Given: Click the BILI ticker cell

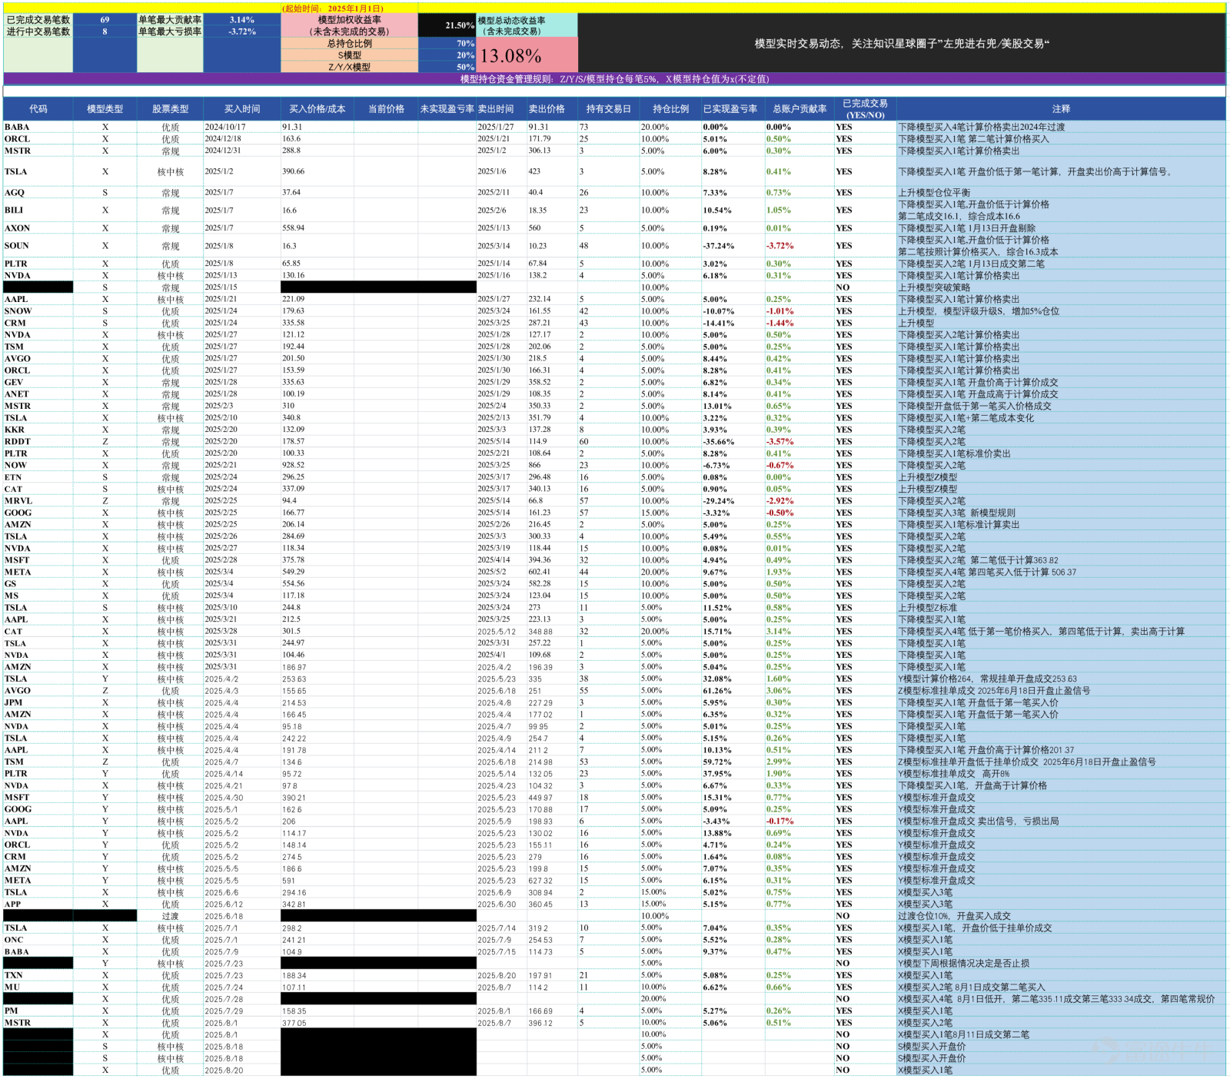Looking at the screenshot, I should click(38, 210).
